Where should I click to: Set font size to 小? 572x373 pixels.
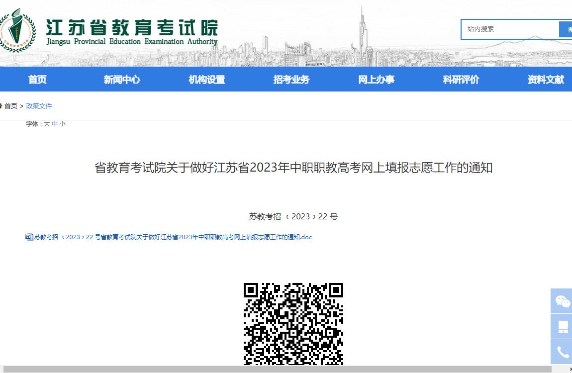tap(62, 124)
